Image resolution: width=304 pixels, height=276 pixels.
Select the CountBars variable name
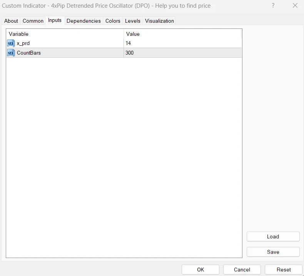pos(29,53)
